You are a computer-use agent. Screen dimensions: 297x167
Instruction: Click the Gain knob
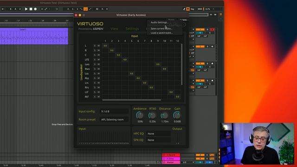(177, 115)
